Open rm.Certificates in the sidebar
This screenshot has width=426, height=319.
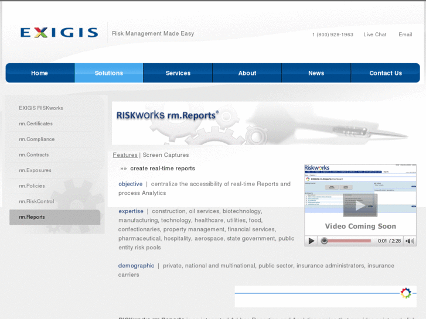click(x=36, y=124)
